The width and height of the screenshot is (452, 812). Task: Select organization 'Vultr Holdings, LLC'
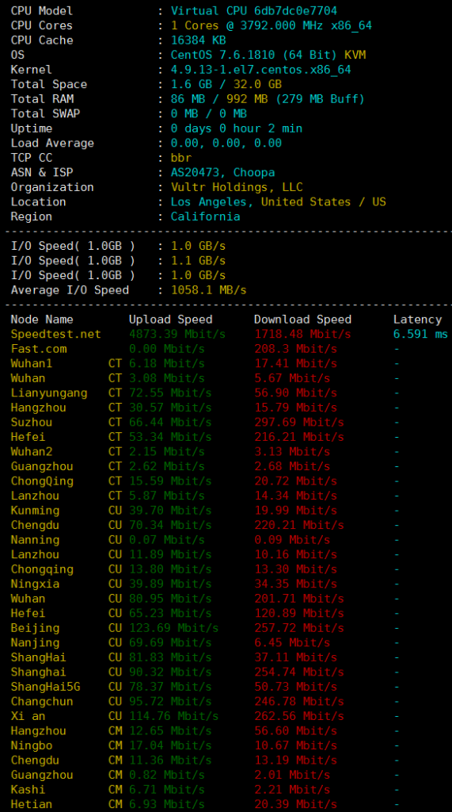(237, 187)
